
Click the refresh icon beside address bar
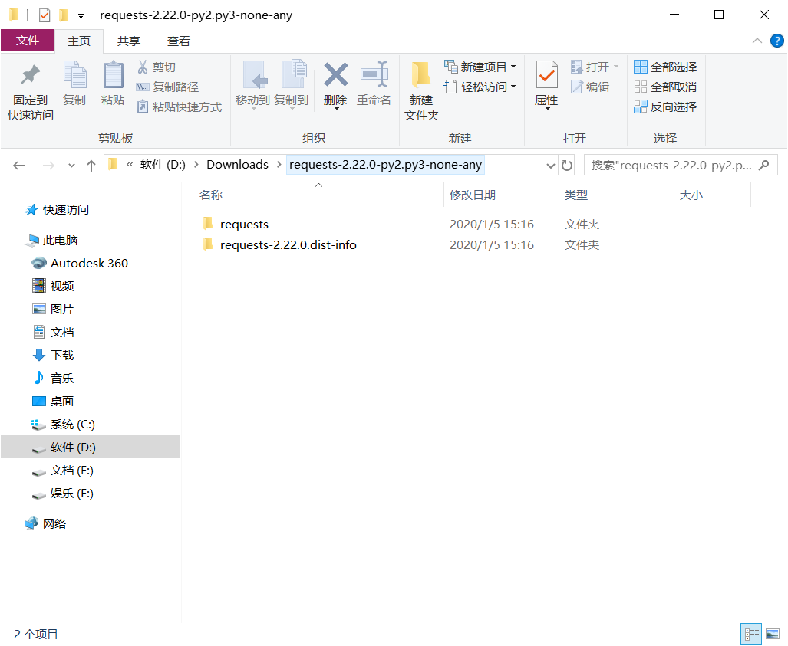[567, 165]
